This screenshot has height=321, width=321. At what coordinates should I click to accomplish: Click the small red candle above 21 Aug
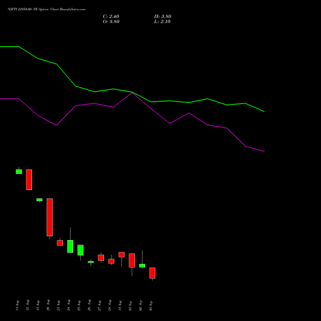click(60, 243)
